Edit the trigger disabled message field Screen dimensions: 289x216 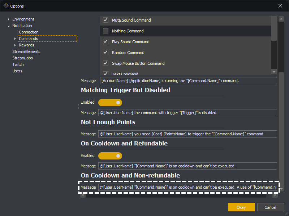click(187, 113)
